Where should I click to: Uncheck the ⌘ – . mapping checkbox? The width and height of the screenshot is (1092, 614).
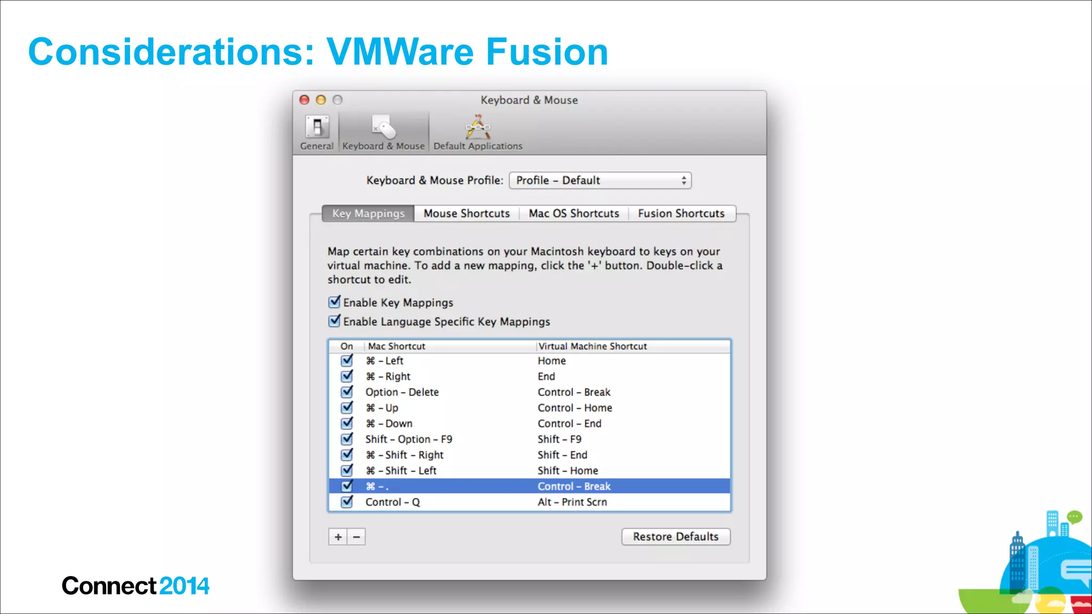[347, 486]
